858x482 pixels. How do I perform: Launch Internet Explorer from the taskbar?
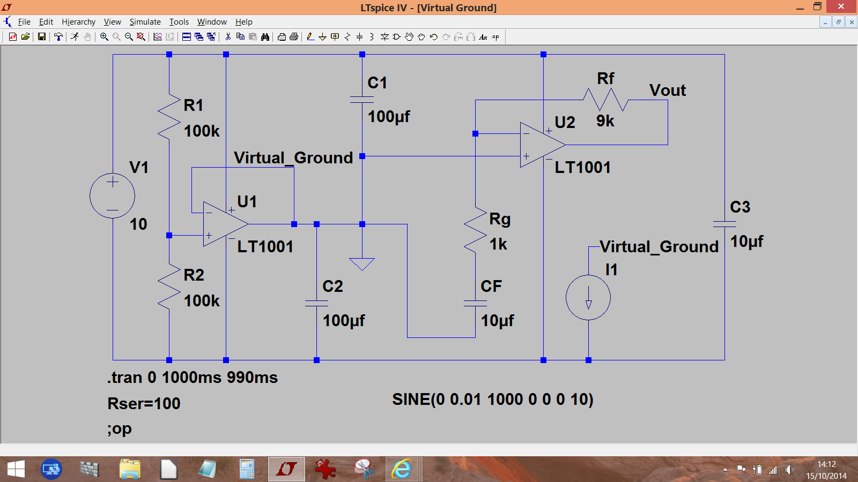click(402, 470)
